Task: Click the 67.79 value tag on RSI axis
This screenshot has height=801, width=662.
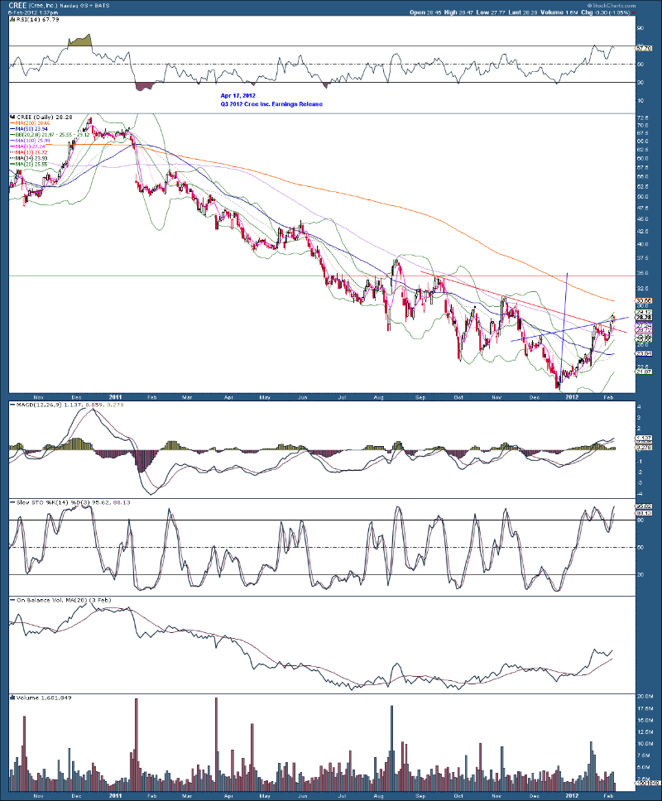Action: (x=645, y=48)
